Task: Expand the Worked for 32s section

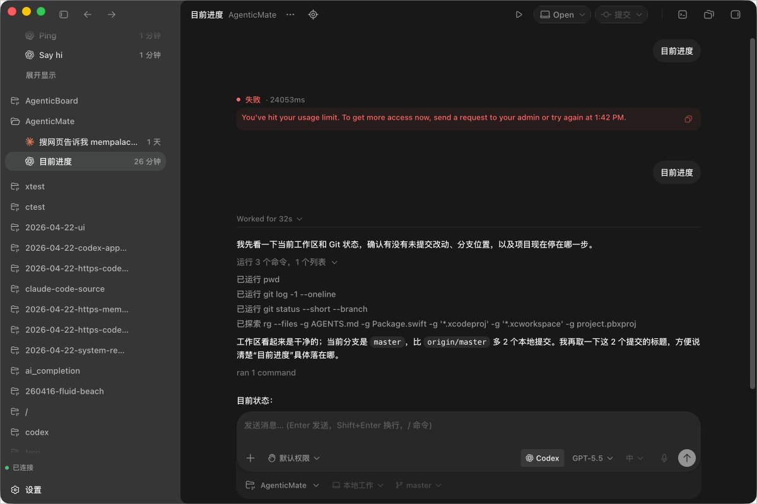Action: (269, 219)
